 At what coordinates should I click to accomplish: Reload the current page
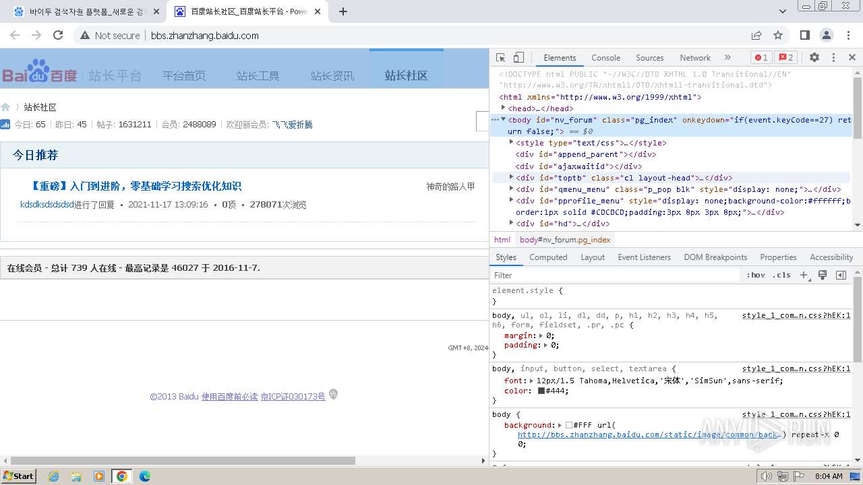click(x=58, y=35)
